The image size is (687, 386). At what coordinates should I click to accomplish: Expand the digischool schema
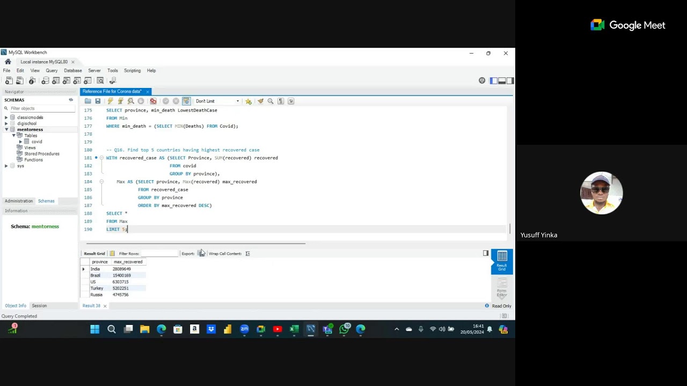coord(6,123)
